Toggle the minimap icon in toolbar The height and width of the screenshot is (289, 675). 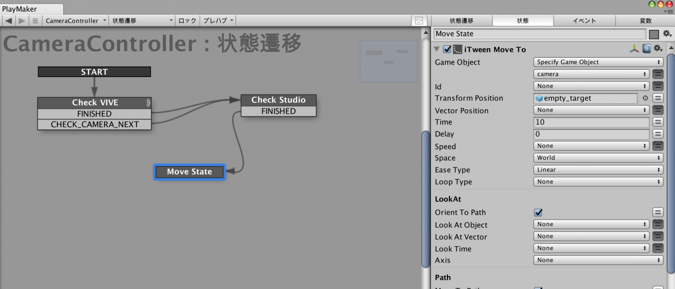[419, 21]
